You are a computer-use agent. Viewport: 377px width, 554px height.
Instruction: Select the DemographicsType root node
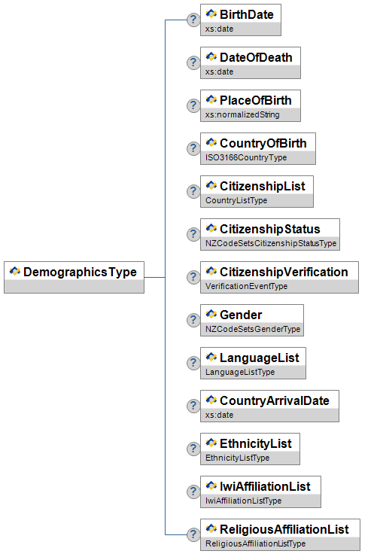point(74,277)
